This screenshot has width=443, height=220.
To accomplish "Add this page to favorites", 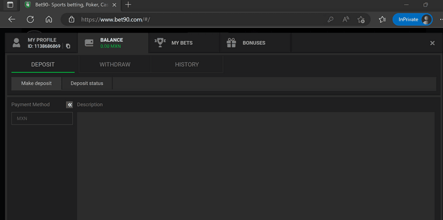I will click(x=361, y=19).
